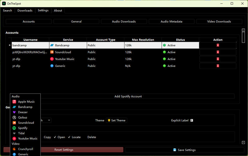Click the green Active status dot for bandcamp
Screen dimensions: 248x156
click(x=164, y=45)
